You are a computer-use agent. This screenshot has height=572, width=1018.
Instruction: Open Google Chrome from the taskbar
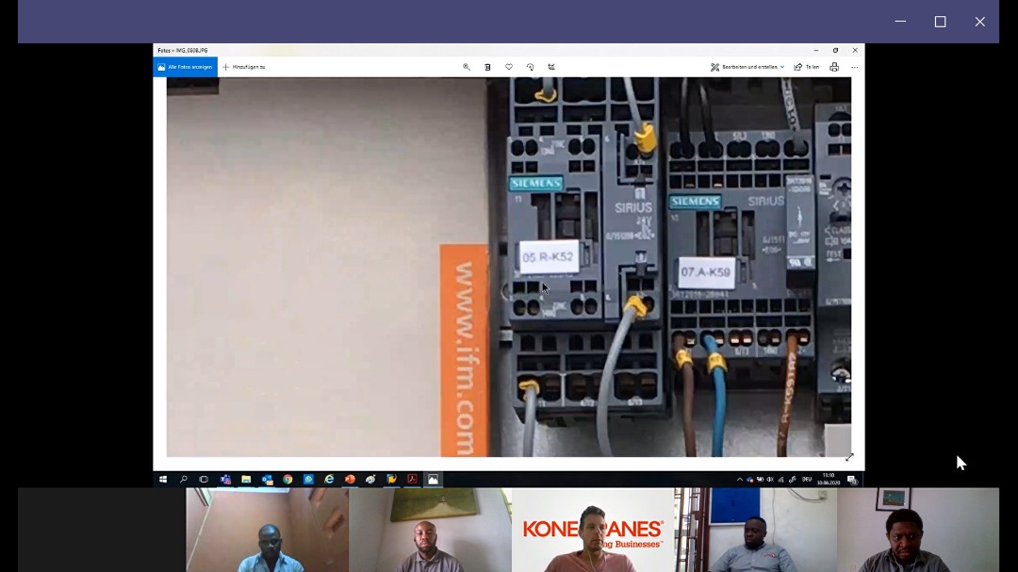[287, 480]
